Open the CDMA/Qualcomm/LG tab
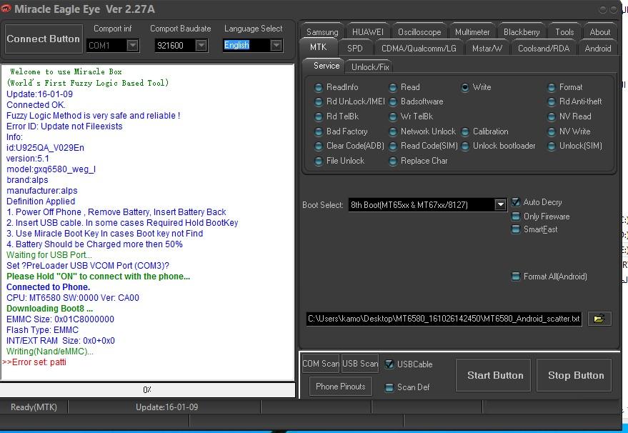The width and height of the screenshot is (628, 433). pos(419,49)
